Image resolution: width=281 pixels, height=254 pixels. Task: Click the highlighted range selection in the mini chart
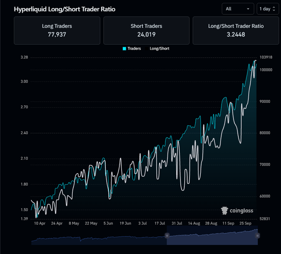point(212,235)
